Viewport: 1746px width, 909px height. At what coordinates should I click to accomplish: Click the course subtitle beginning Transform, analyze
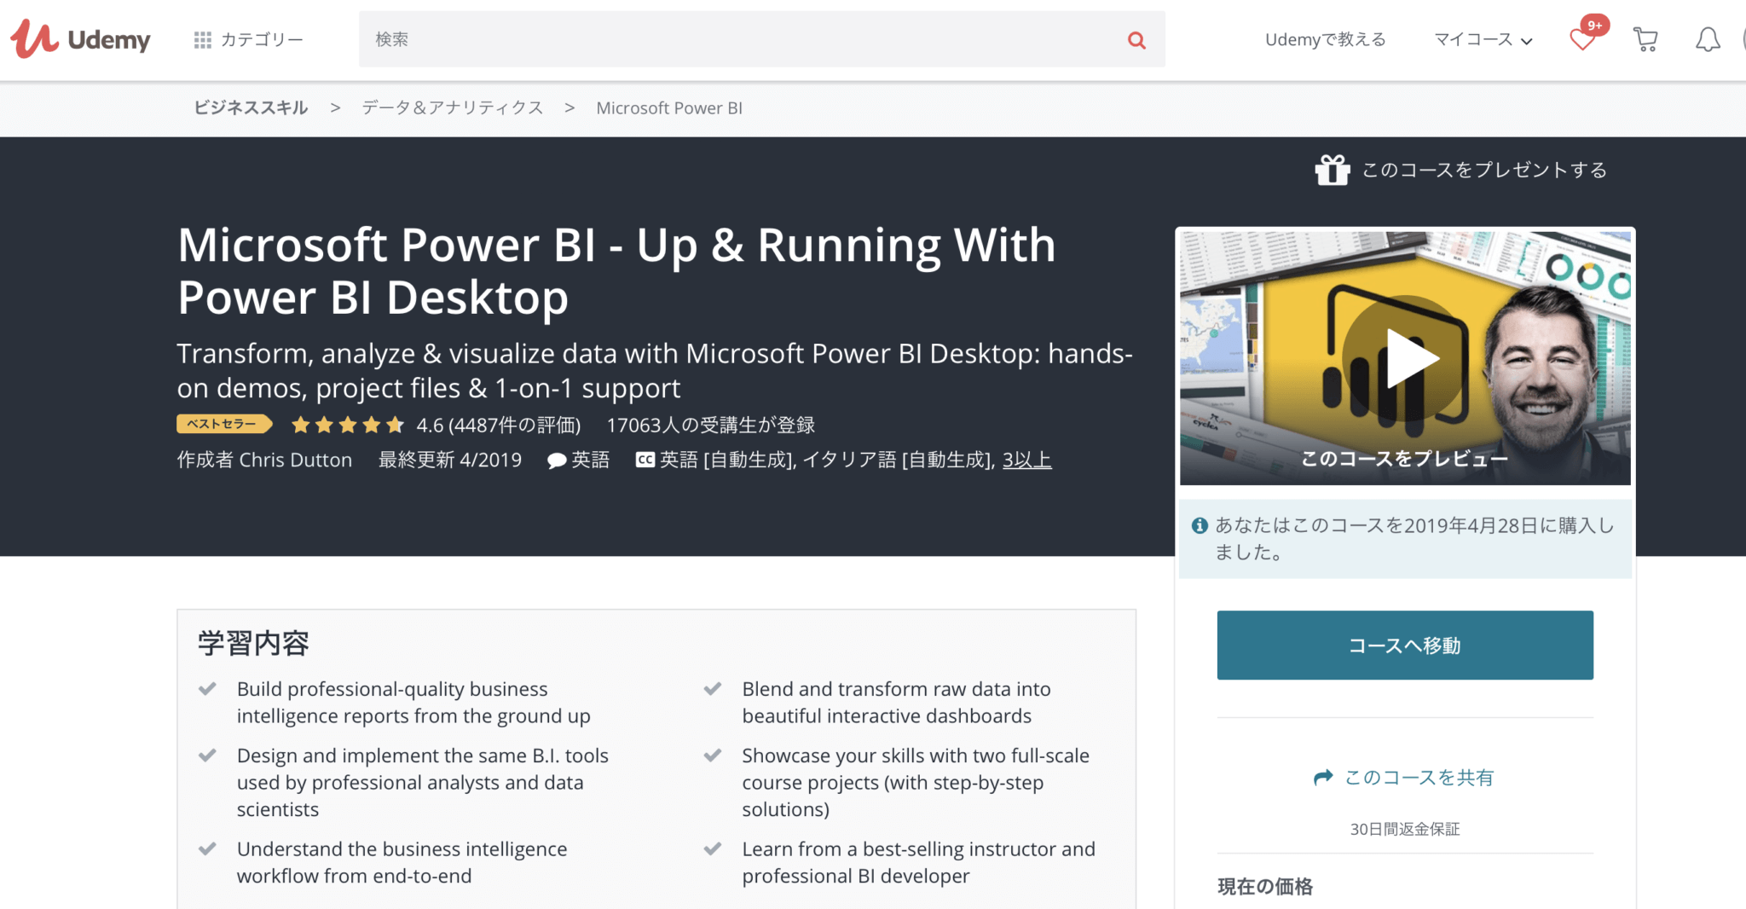pyautogui.click(x=655, y=370)
